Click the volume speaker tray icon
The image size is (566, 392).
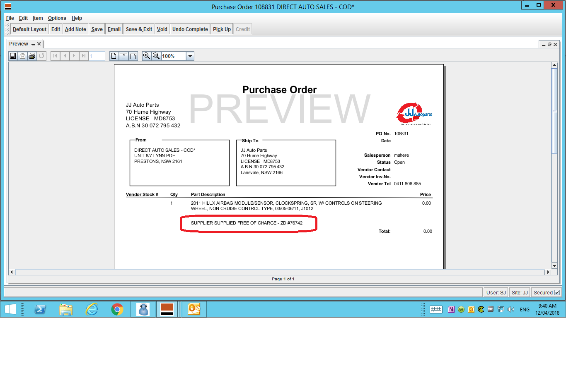pyautogui.click(x=511, y=309)
